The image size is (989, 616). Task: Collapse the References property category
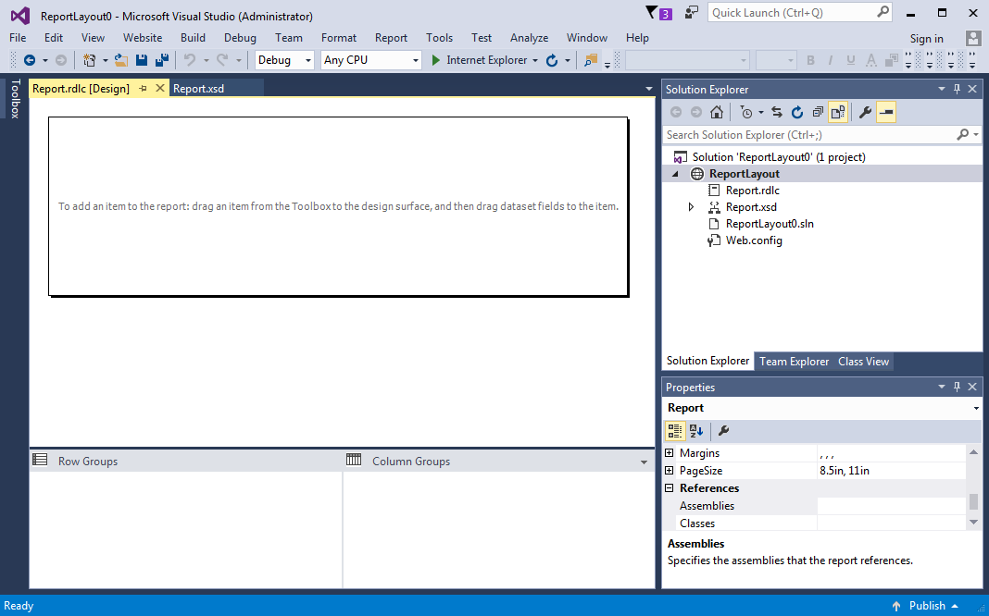pyautogui.click(x=670, y=488)
